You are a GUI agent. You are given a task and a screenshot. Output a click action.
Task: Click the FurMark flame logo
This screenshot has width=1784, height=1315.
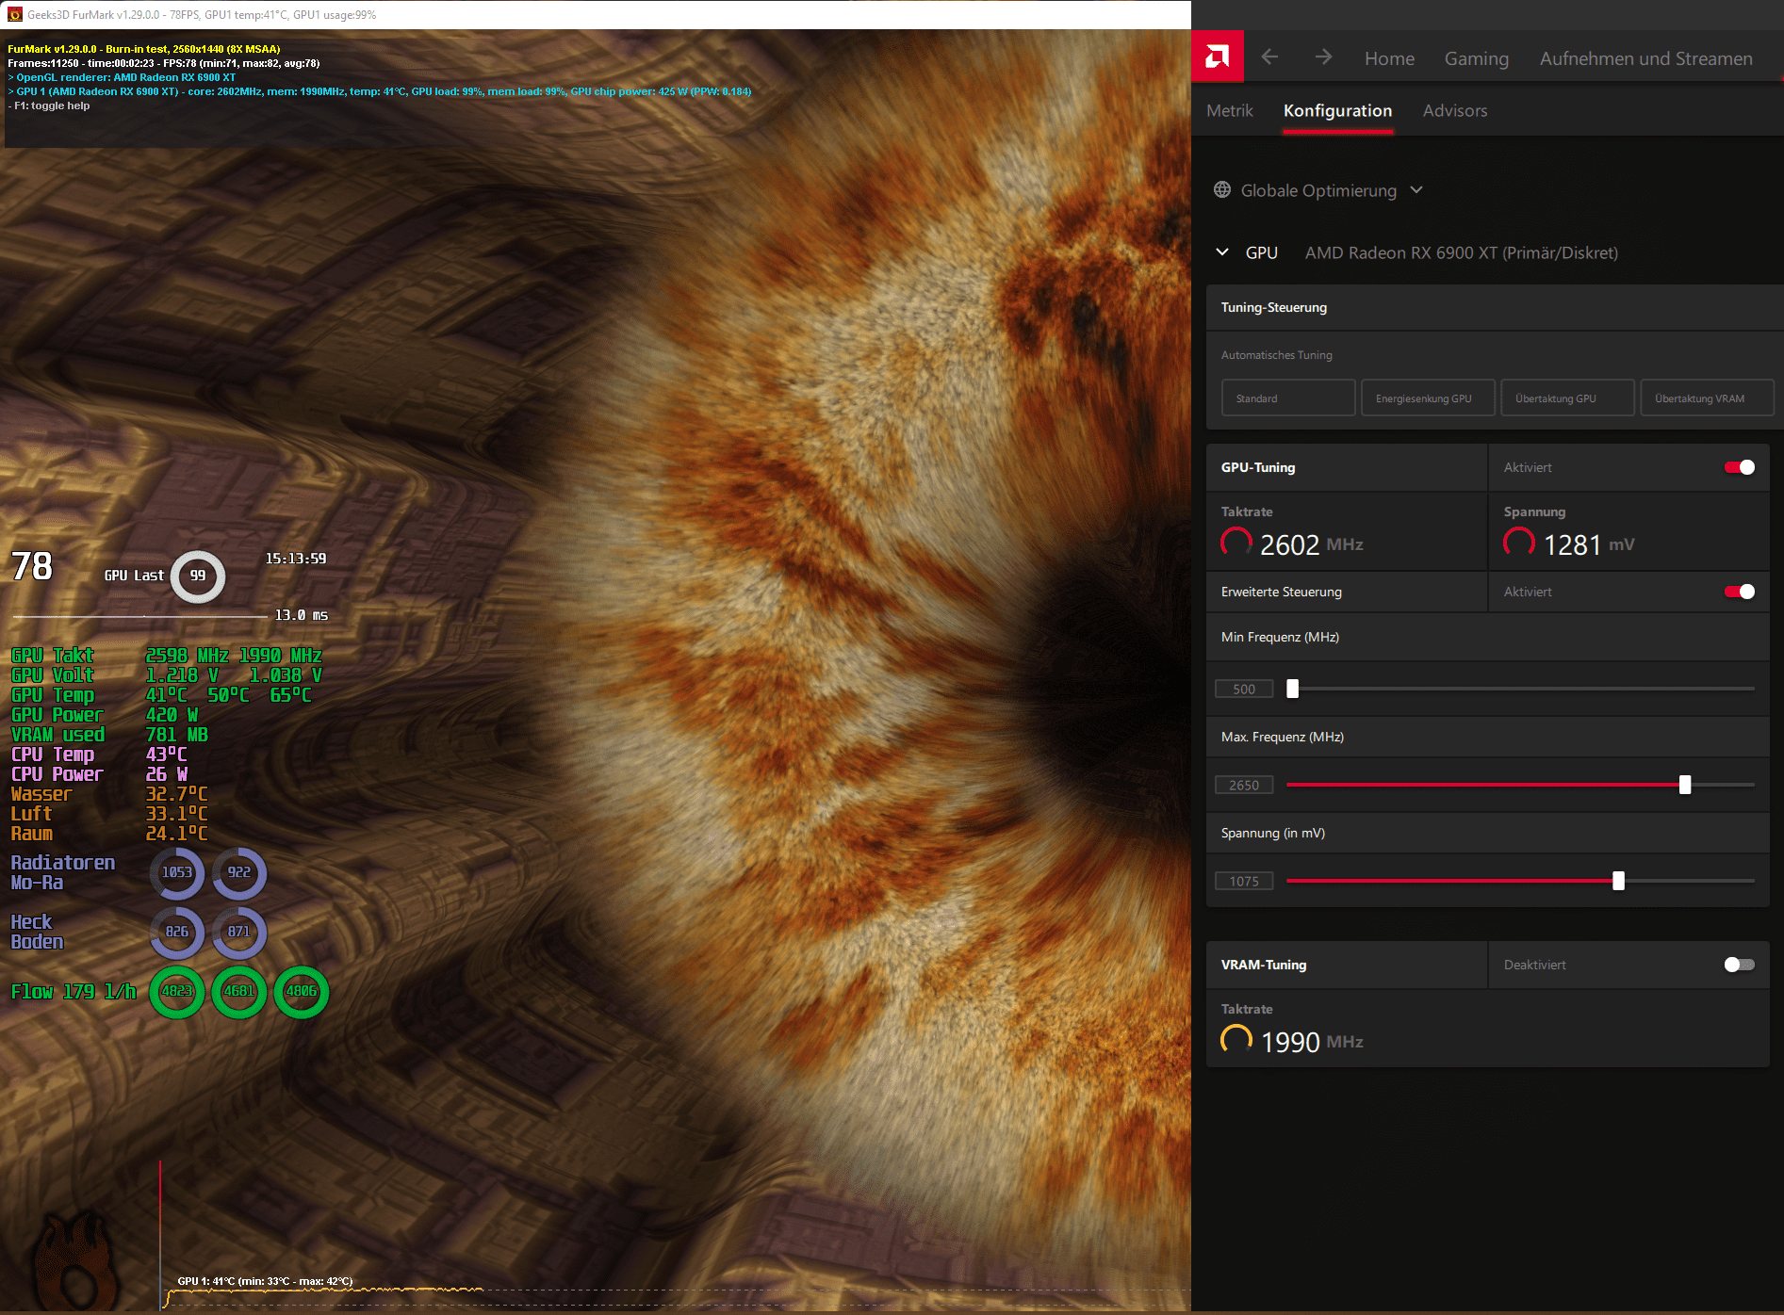(75, 1260)
